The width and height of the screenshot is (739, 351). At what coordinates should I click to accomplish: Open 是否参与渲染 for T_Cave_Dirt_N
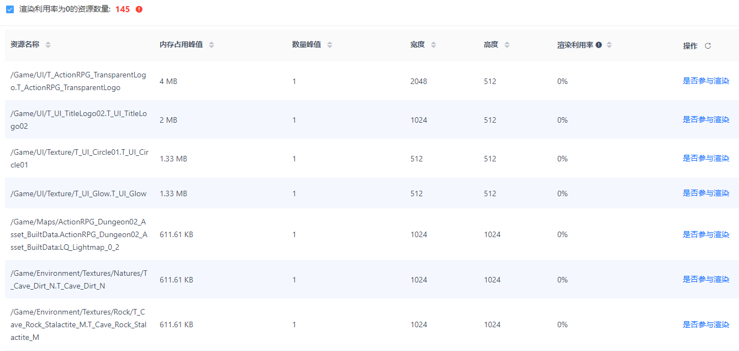pyautogui.click(x=706, y=279)
